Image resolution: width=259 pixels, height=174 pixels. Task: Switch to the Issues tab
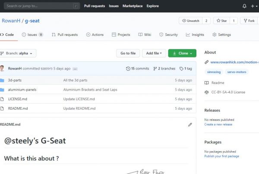(x=32, y=35)
